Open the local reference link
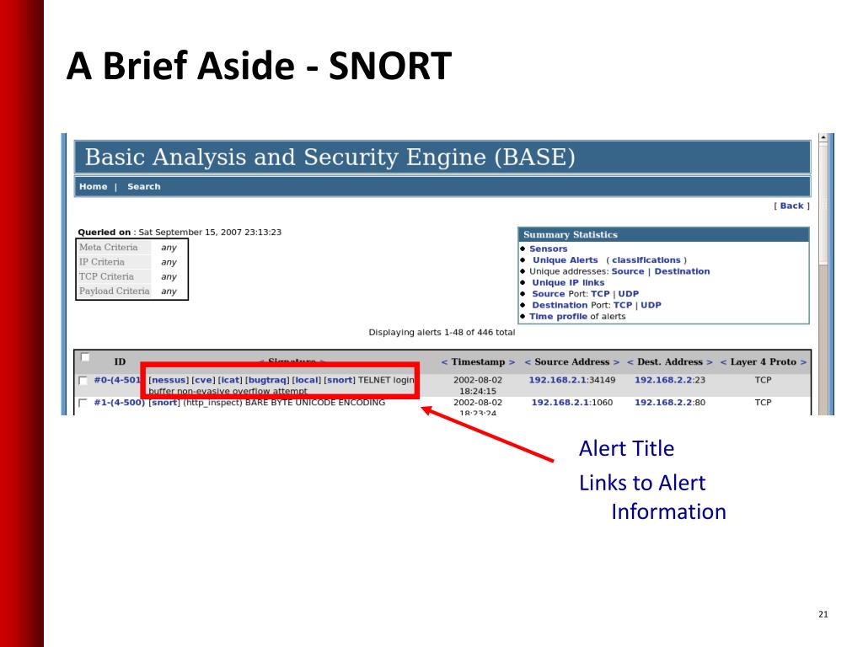 pos(306,380)
